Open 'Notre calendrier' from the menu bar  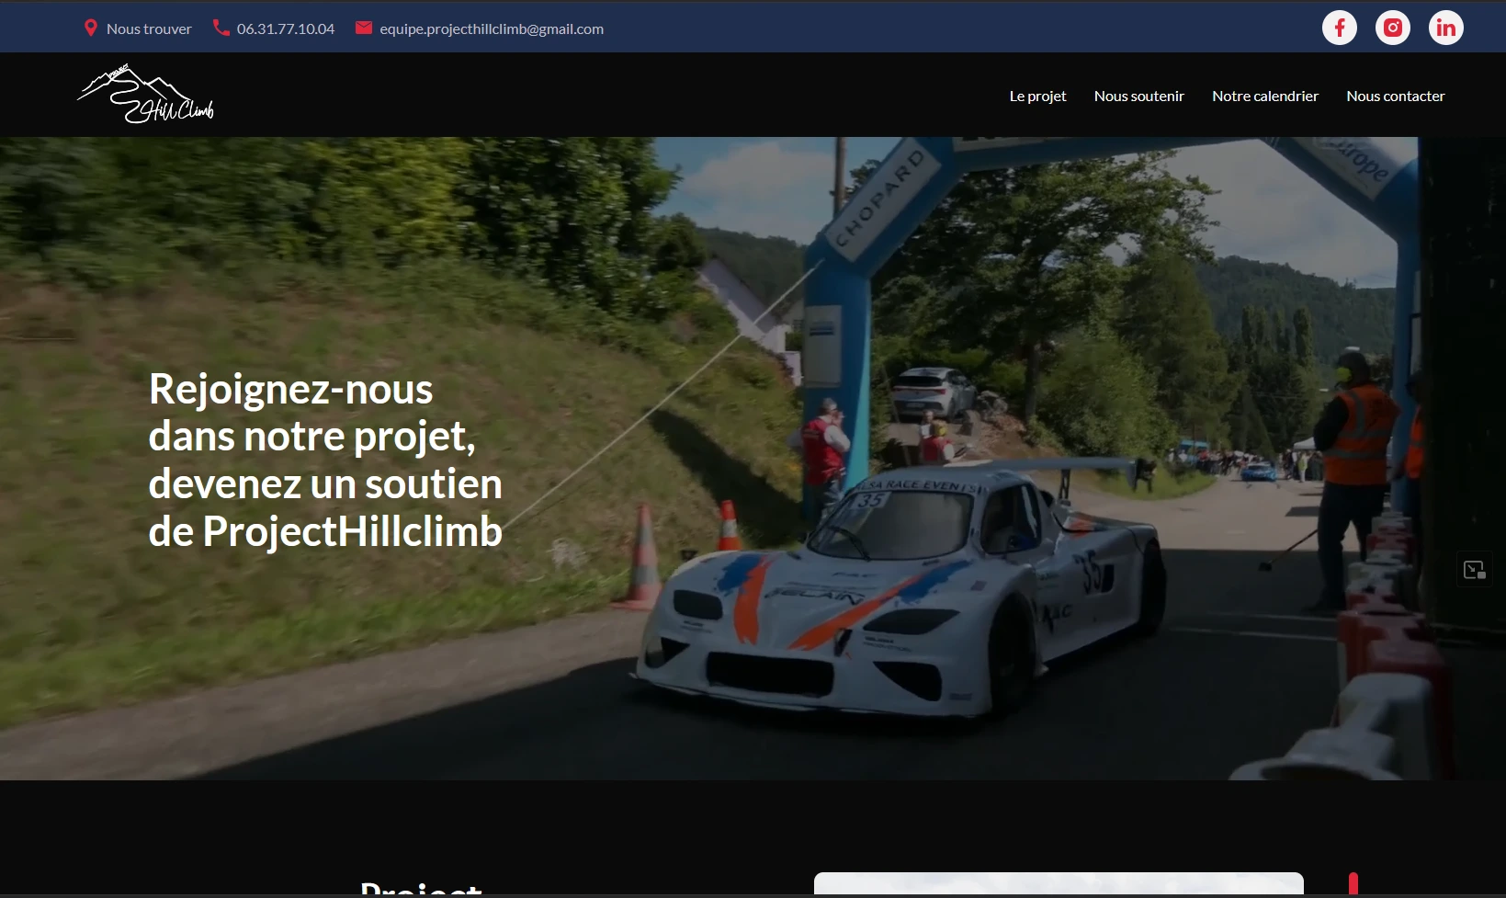point(1264,95)
